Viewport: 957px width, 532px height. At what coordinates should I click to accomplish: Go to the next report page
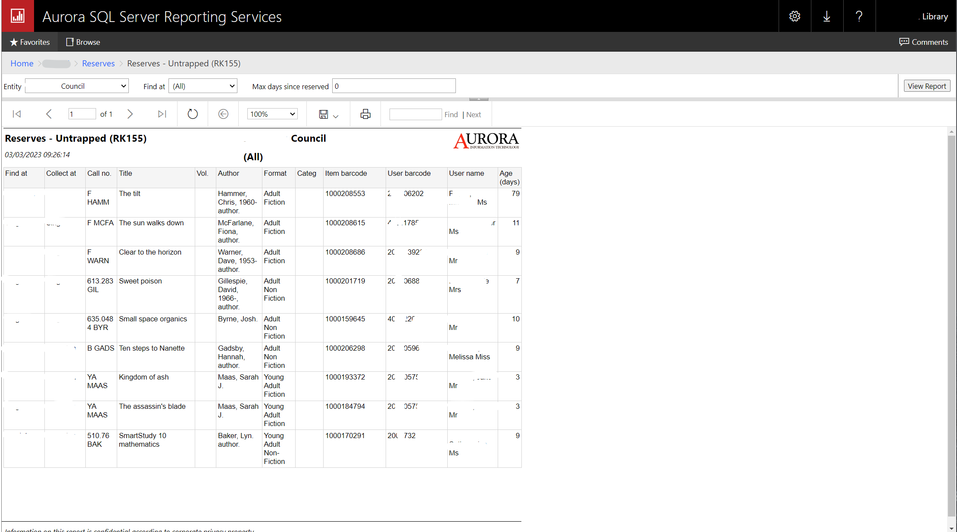point(130,114)
